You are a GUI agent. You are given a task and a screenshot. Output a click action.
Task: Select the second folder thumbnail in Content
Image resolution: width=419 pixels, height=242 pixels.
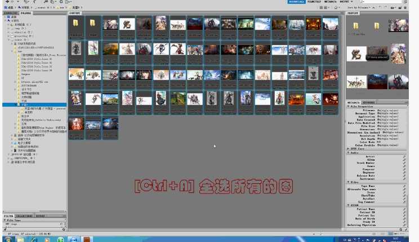click(93, 27)
